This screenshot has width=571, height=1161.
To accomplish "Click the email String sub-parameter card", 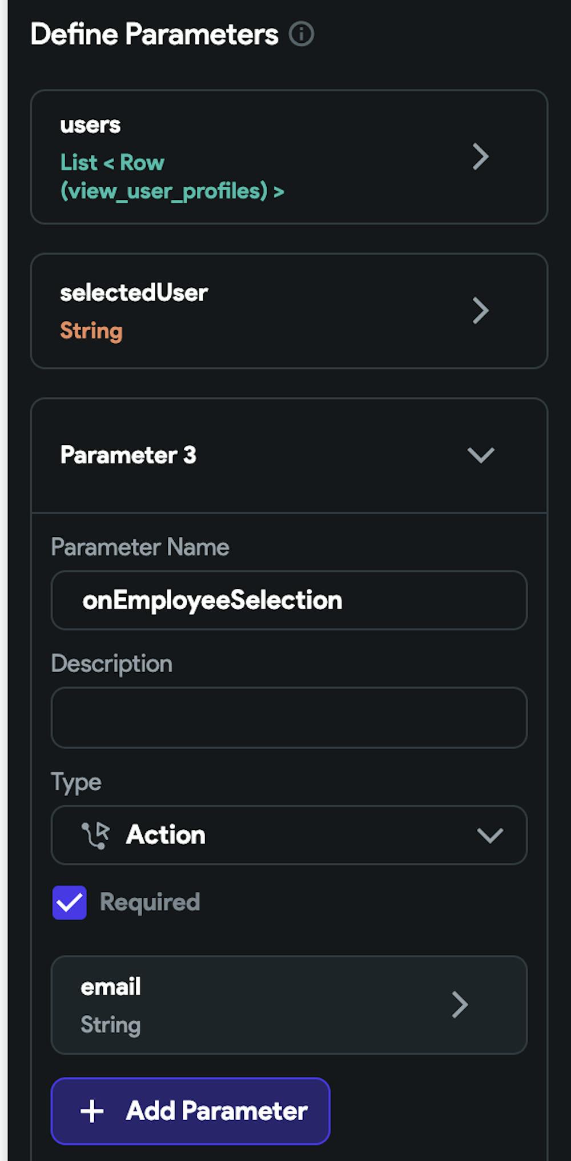I will click(x=289, y=1005).
